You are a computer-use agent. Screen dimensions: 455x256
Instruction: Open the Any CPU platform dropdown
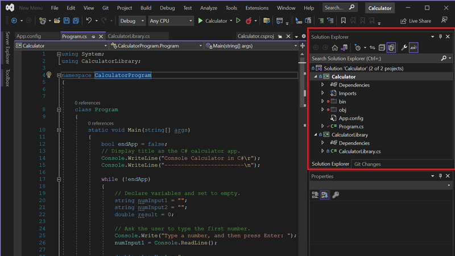pos(171,21)
